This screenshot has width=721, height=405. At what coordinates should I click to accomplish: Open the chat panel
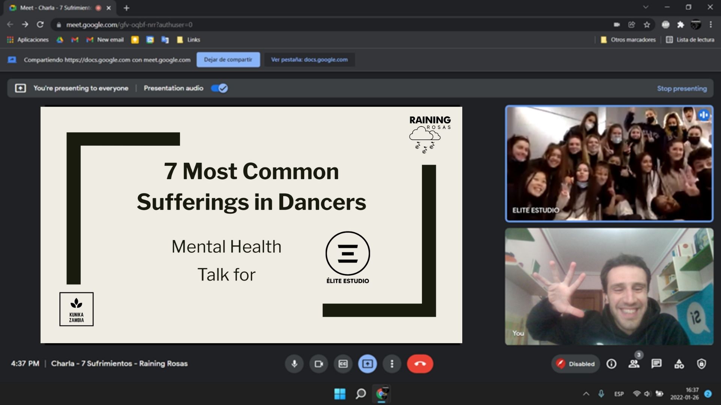(x=656, y=364)
